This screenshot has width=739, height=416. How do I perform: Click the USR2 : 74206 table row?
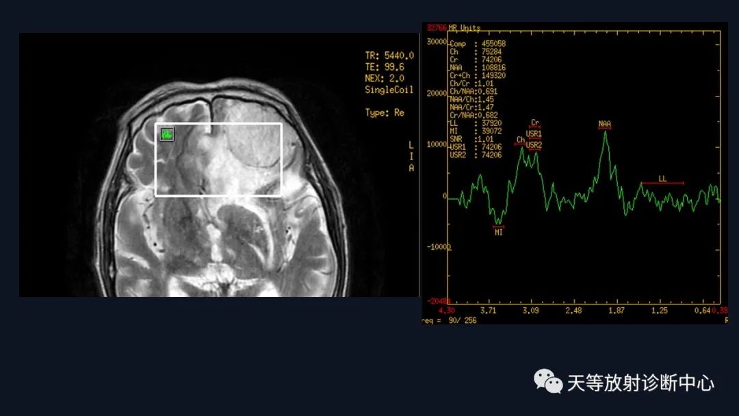[x=476, y=155]
